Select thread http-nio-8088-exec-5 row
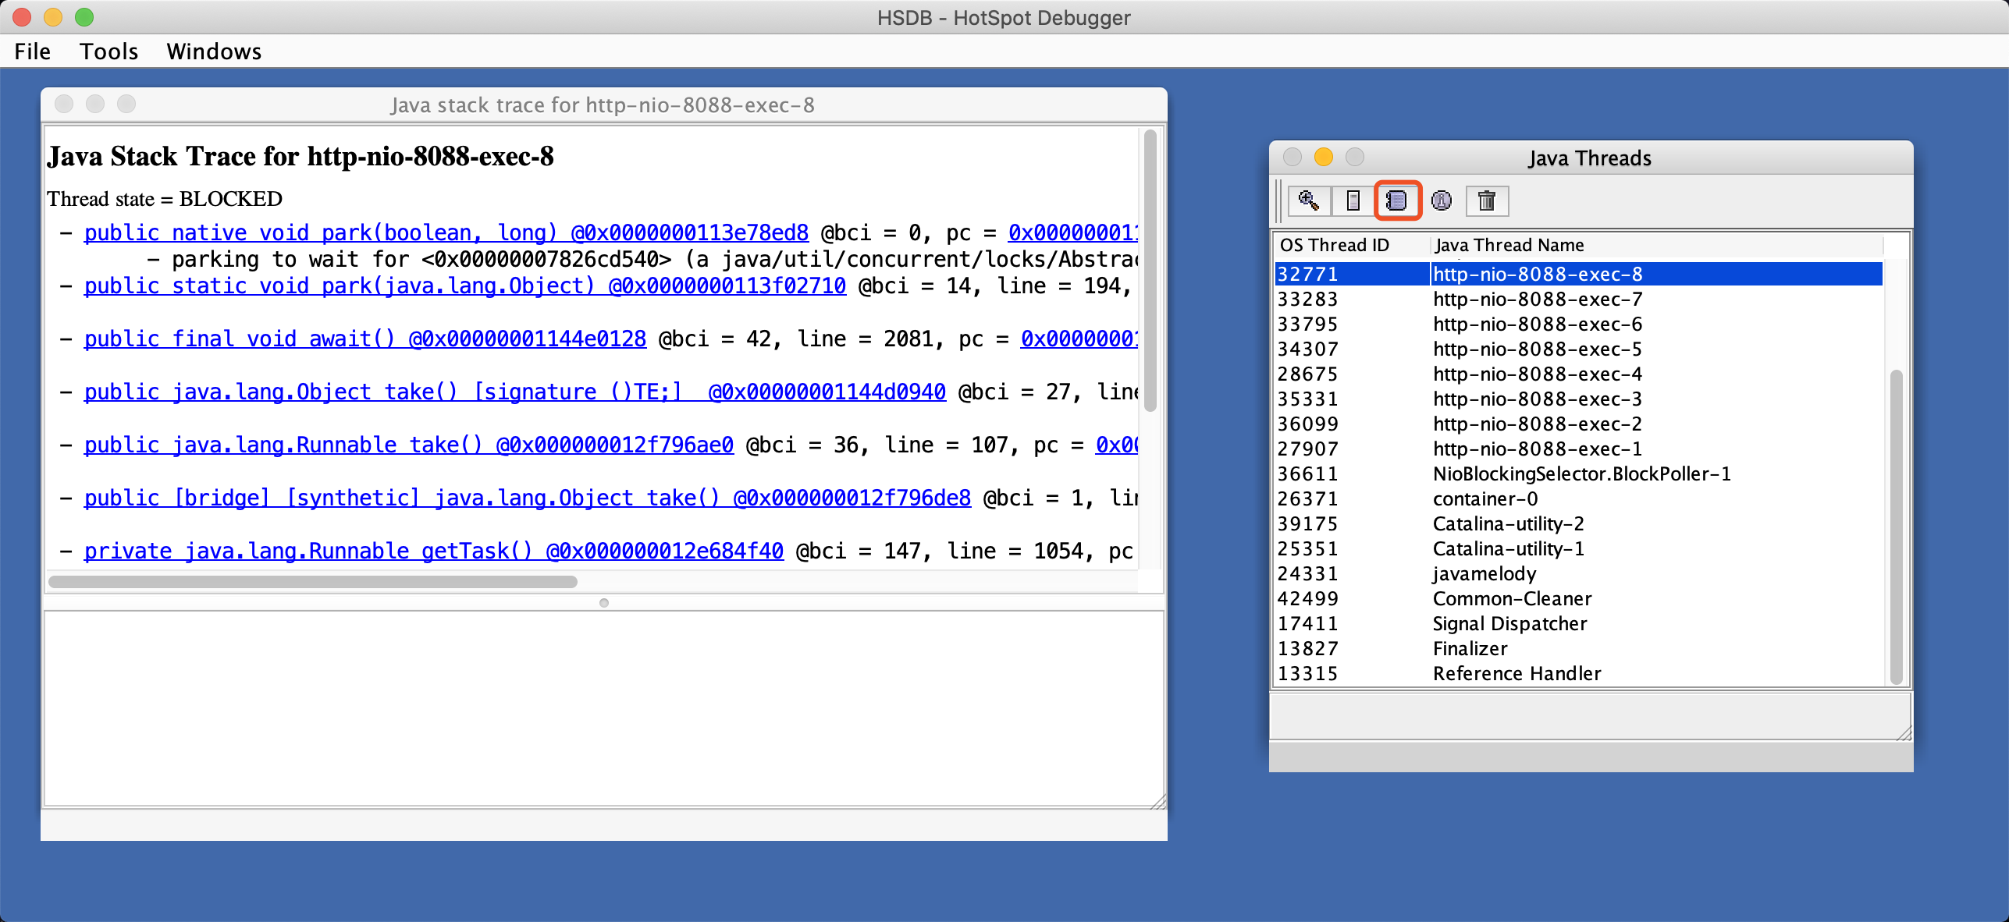This screenshot has width=2009, height=922. coord(1536,349)
